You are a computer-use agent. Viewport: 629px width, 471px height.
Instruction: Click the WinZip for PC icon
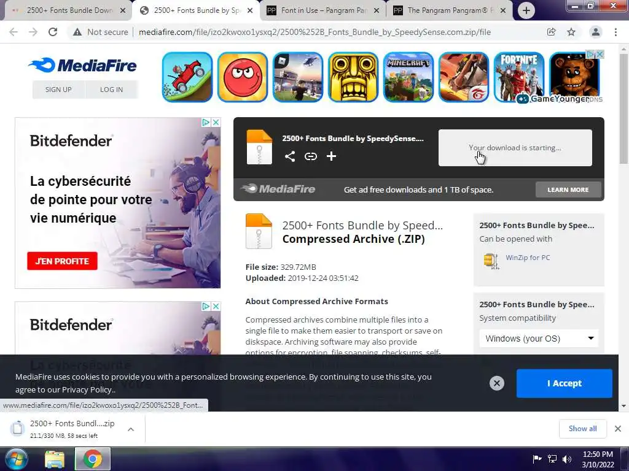pos(491,261)
